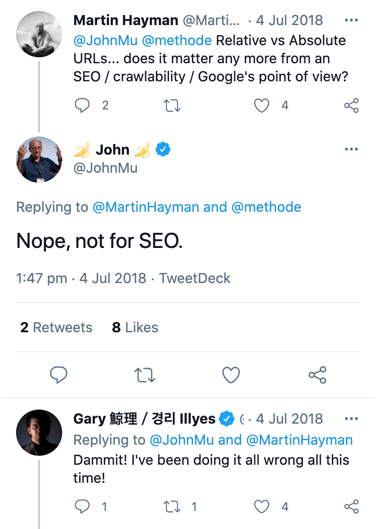The image size is (376, 529).
Task: Like Martin Hayman's tweet
Action: [262, 105]
